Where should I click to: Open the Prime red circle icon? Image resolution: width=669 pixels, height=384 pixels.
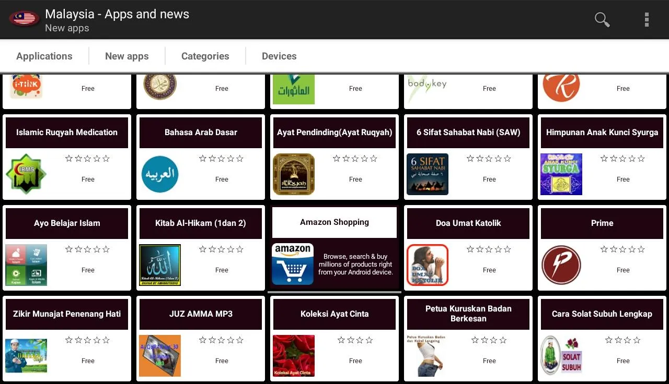(561, 265)
